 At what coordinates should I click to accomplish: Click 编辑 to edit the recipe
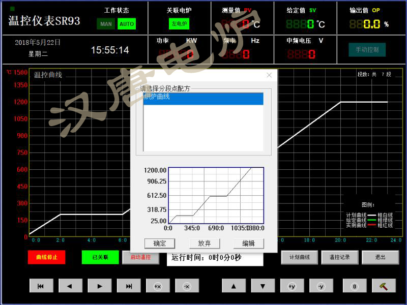point(248,243)
